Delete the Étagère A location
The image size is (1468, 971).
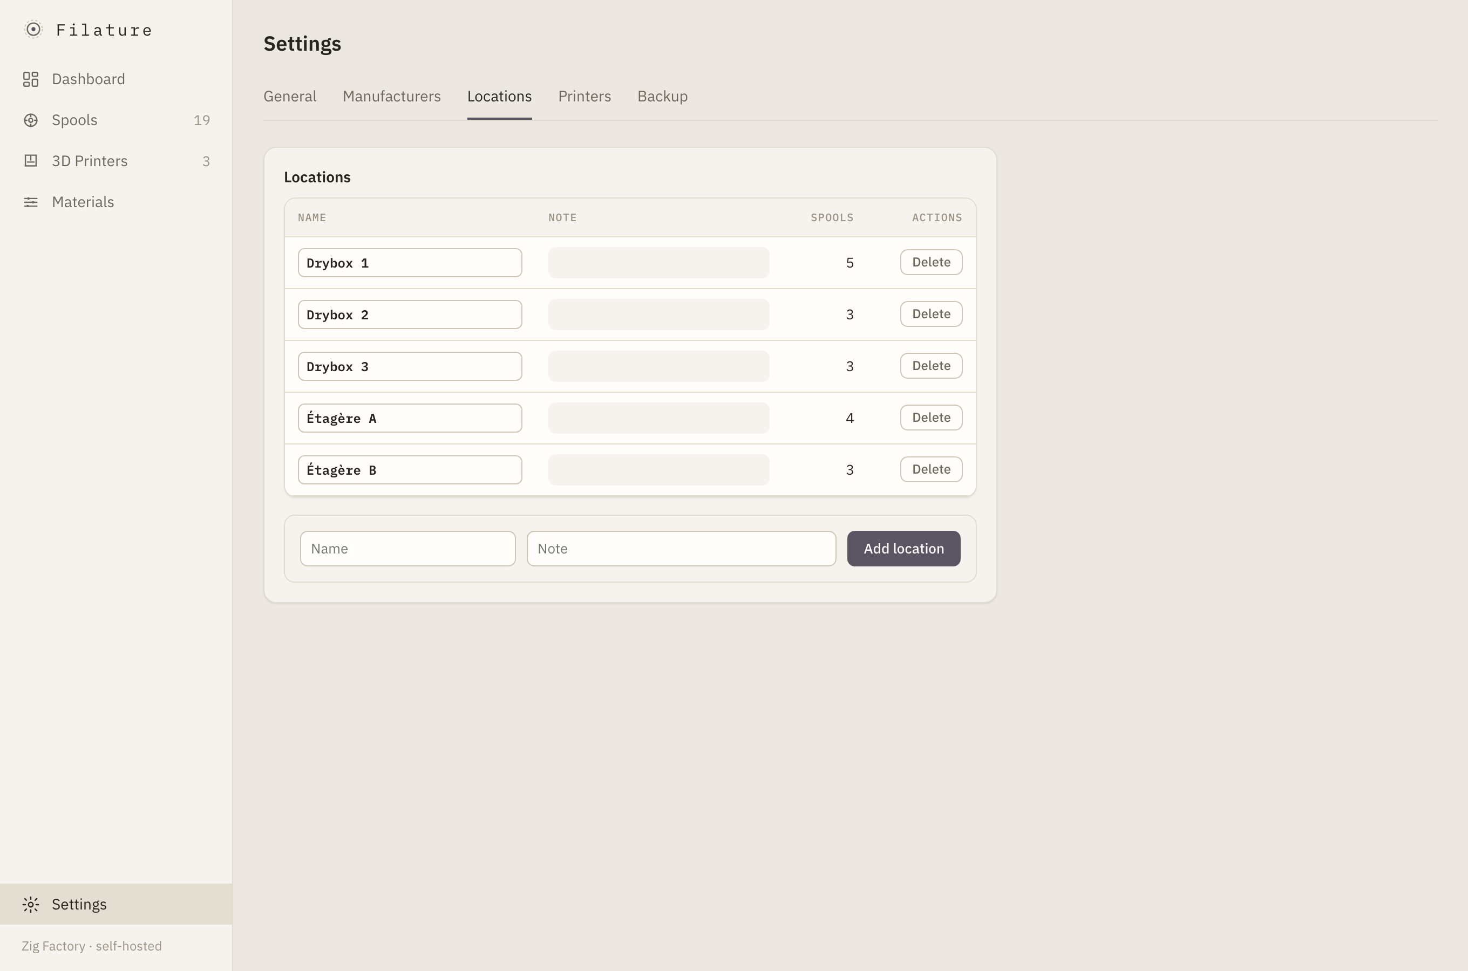pyautogui.click(x=931, y=418)
